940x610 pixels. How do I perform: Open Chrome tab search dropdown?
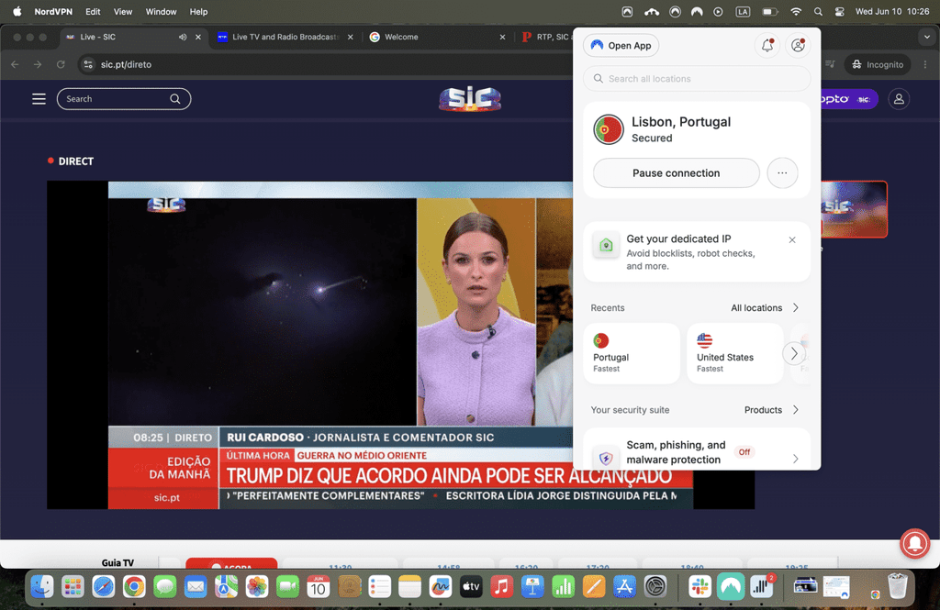coord(927,37)
